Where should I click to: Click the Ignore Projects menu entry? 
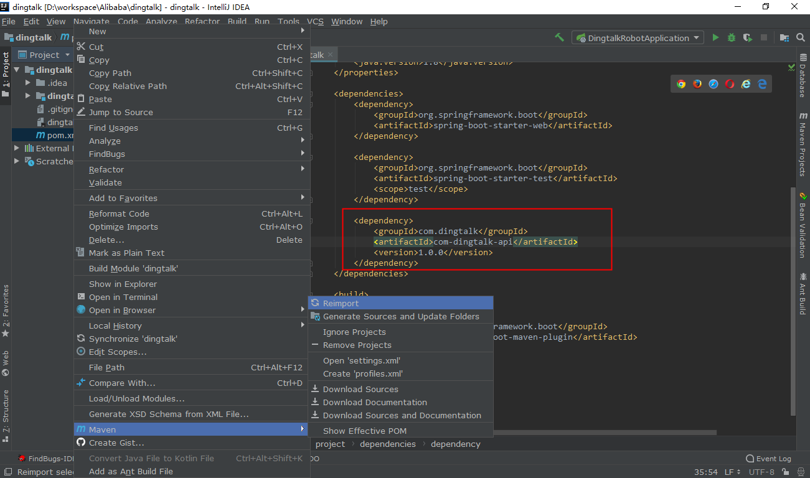click(x=401, y=332)
